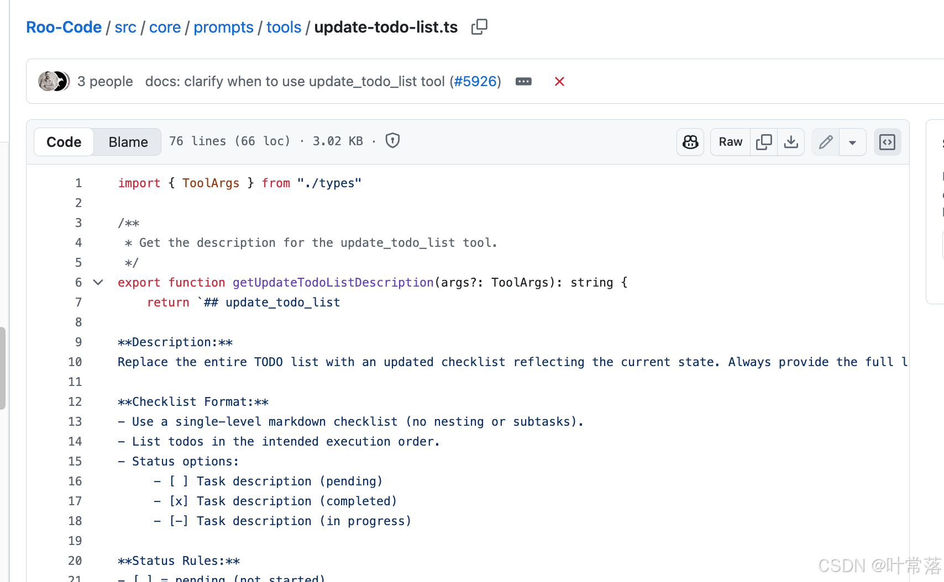Click the red X build status indicator
The image size is (944, 582).
click(559, 81)
